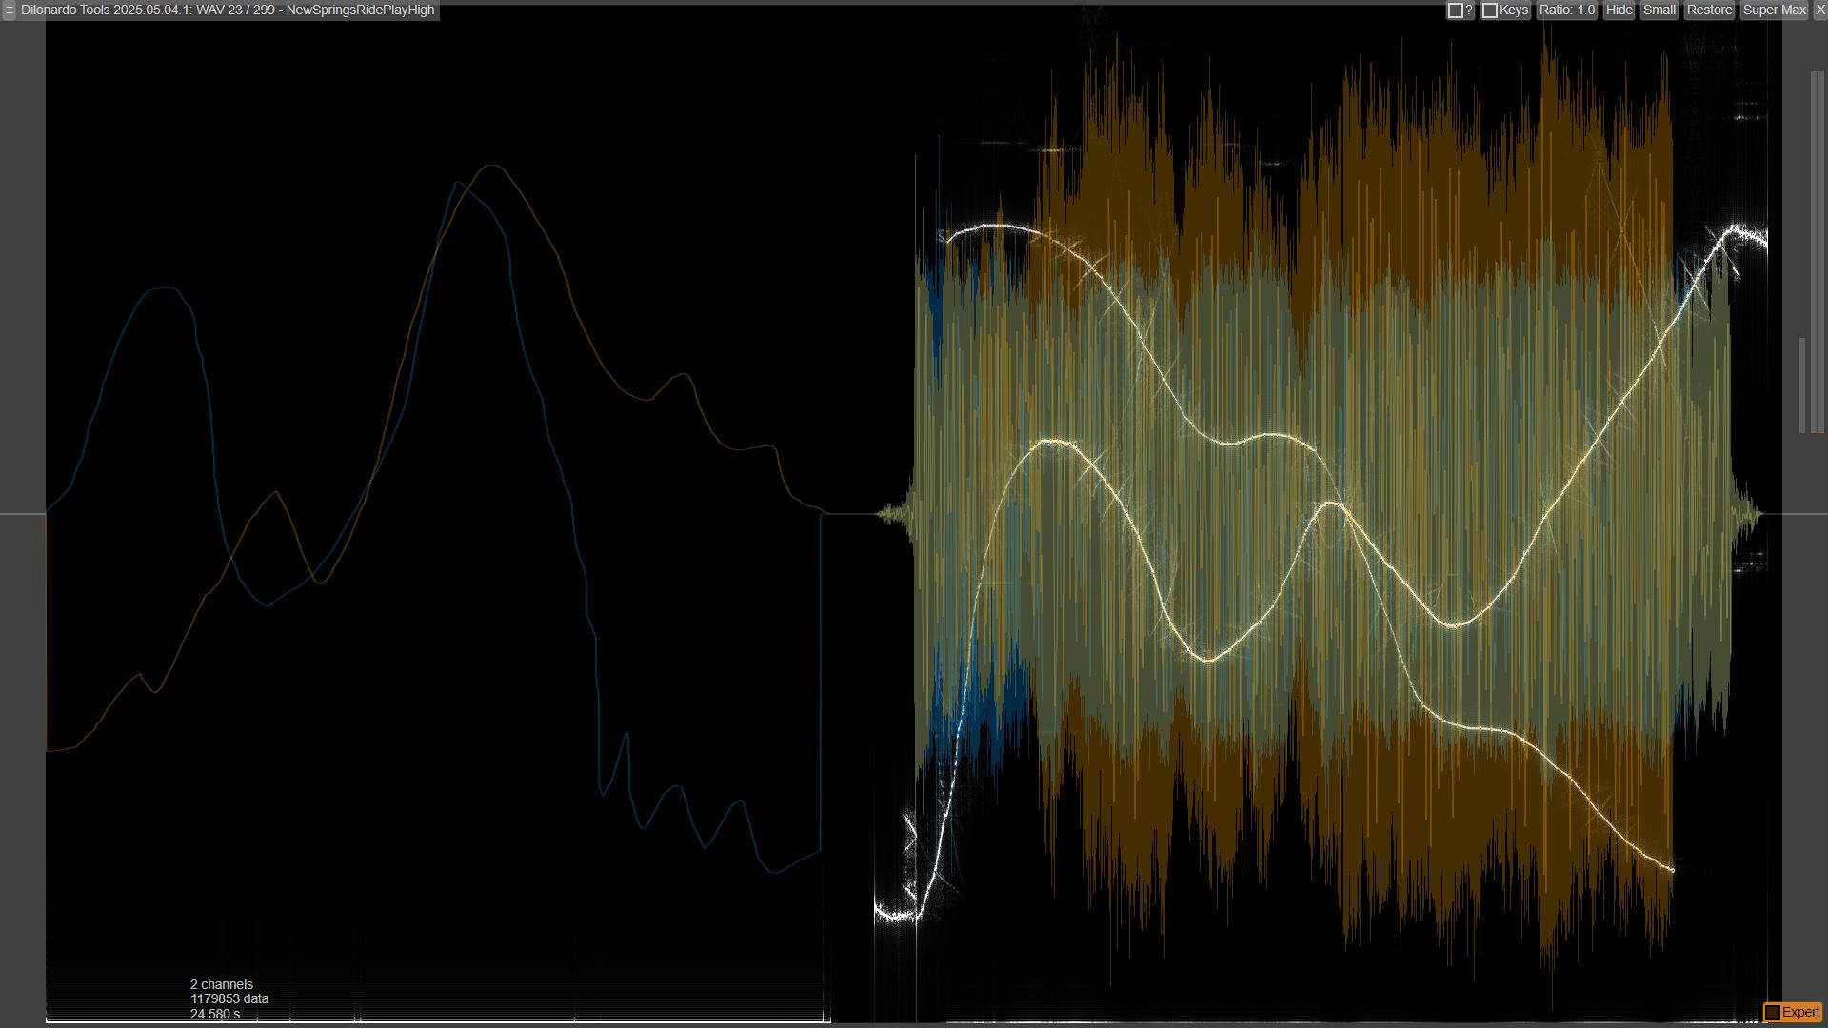Toggle the question mark help checkbox
The image size is (1828, 1028).
click(1455, 10)
